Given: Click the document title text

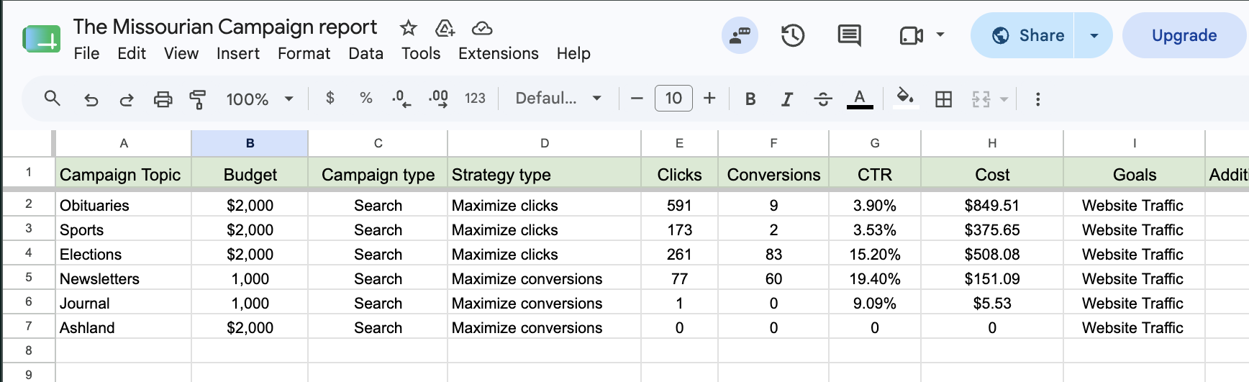Looking at the screenshot, I should [x=224, y=27].
